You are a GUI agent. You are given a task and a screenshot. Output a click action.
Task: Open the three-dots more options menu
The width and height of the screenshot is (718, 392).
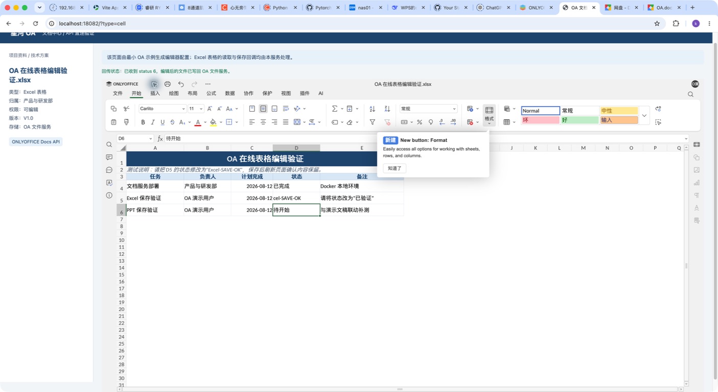pyautogui.click(x=207, y=84)
